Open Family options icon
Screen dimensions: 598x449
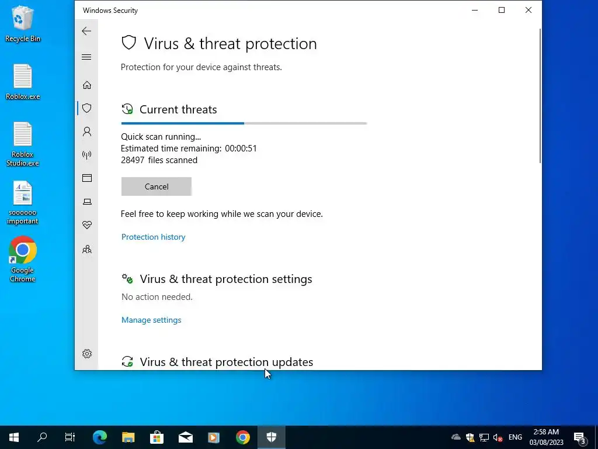87,249
